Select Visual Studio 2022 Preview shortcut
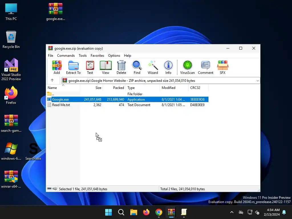Viewport: 292px width, 219px height. click(11, 70)
